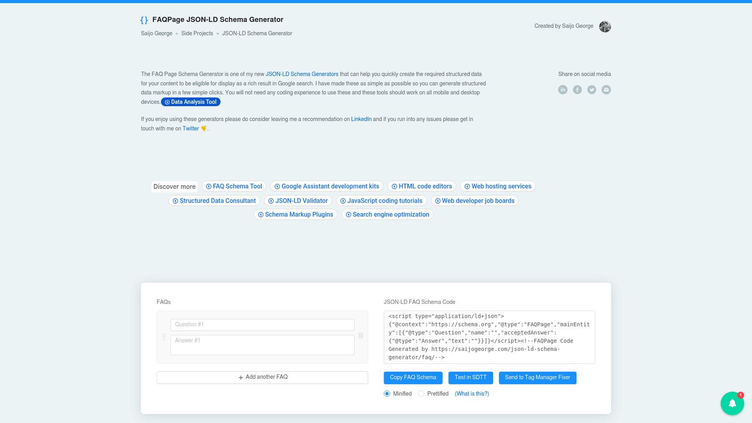Share using the Twitter bird icon
Screen dimensions: 752x423
tap(591, 90)
